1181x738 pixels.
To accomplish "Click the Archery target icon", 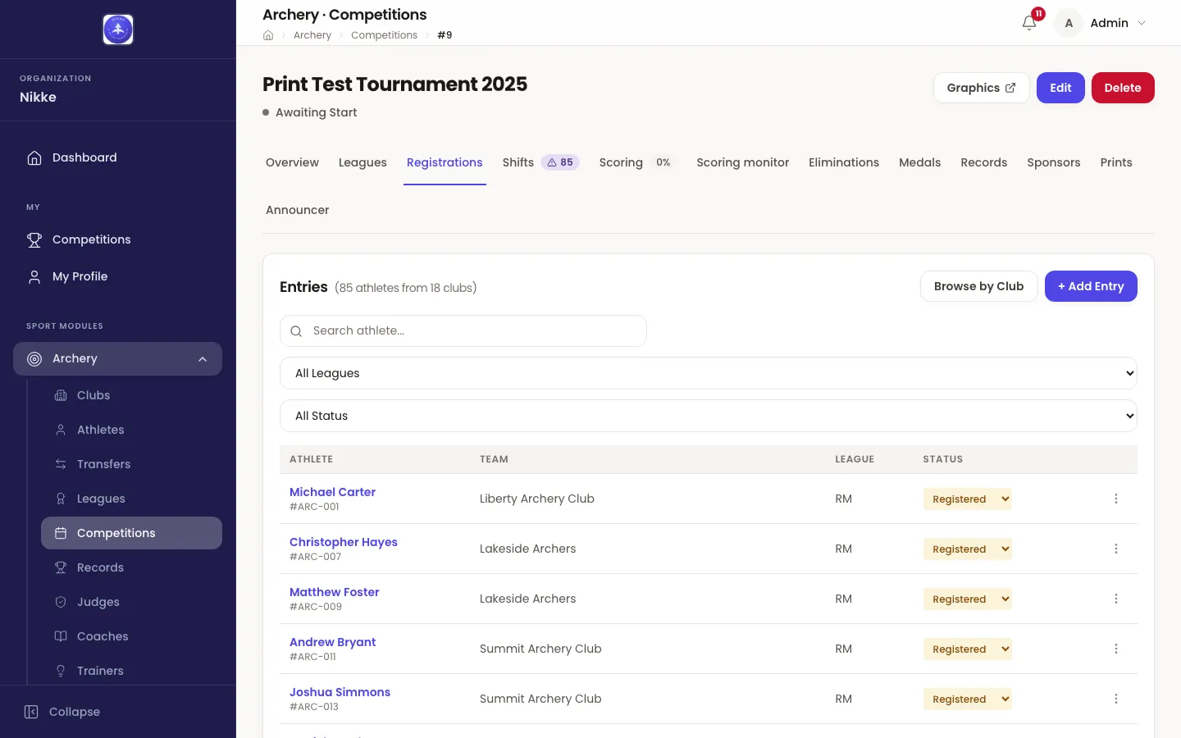I will 34,358.
